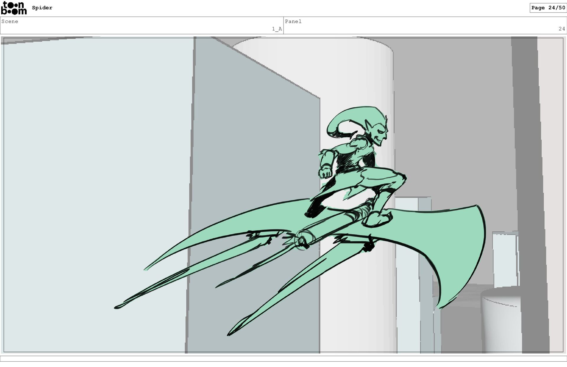The width and height of the screenshot is (567, 367).
Task: Click the scene name 1_A
Action: [277, 29]
